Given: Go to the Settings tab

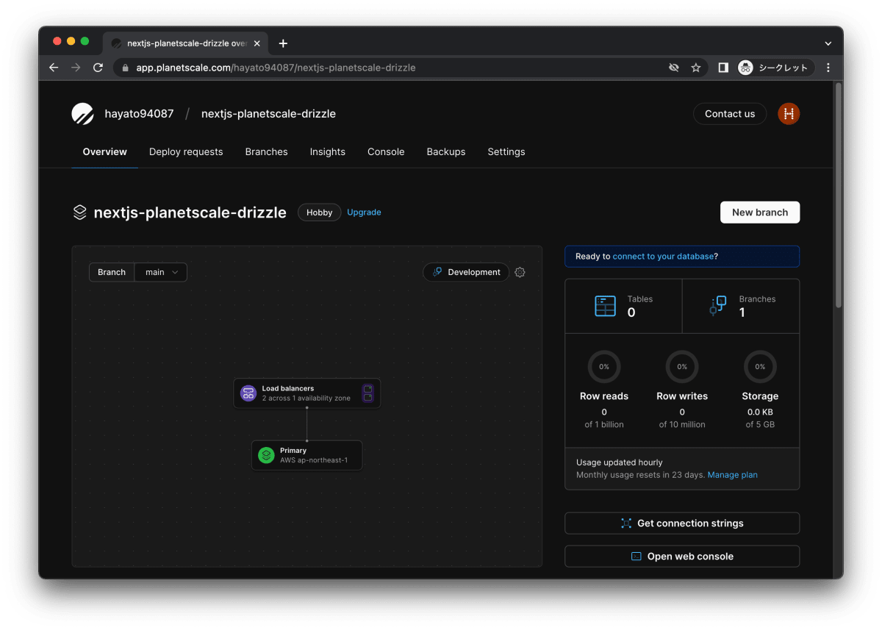Looking at the screenshot, I should point(506,152).
